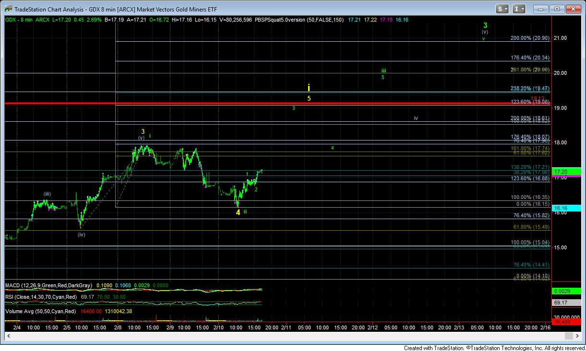Click the 2/16 date label on the time axis

(x=545, y=328)
